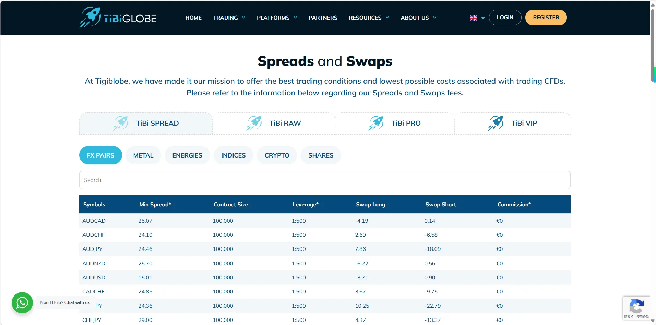The width and height of the screenshot is (656, 325).
Task: Open the RESOURCES menu
Action: coord(365,18)
